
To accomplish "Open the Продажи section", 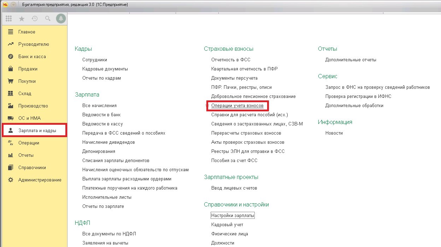I will (28, 69).
